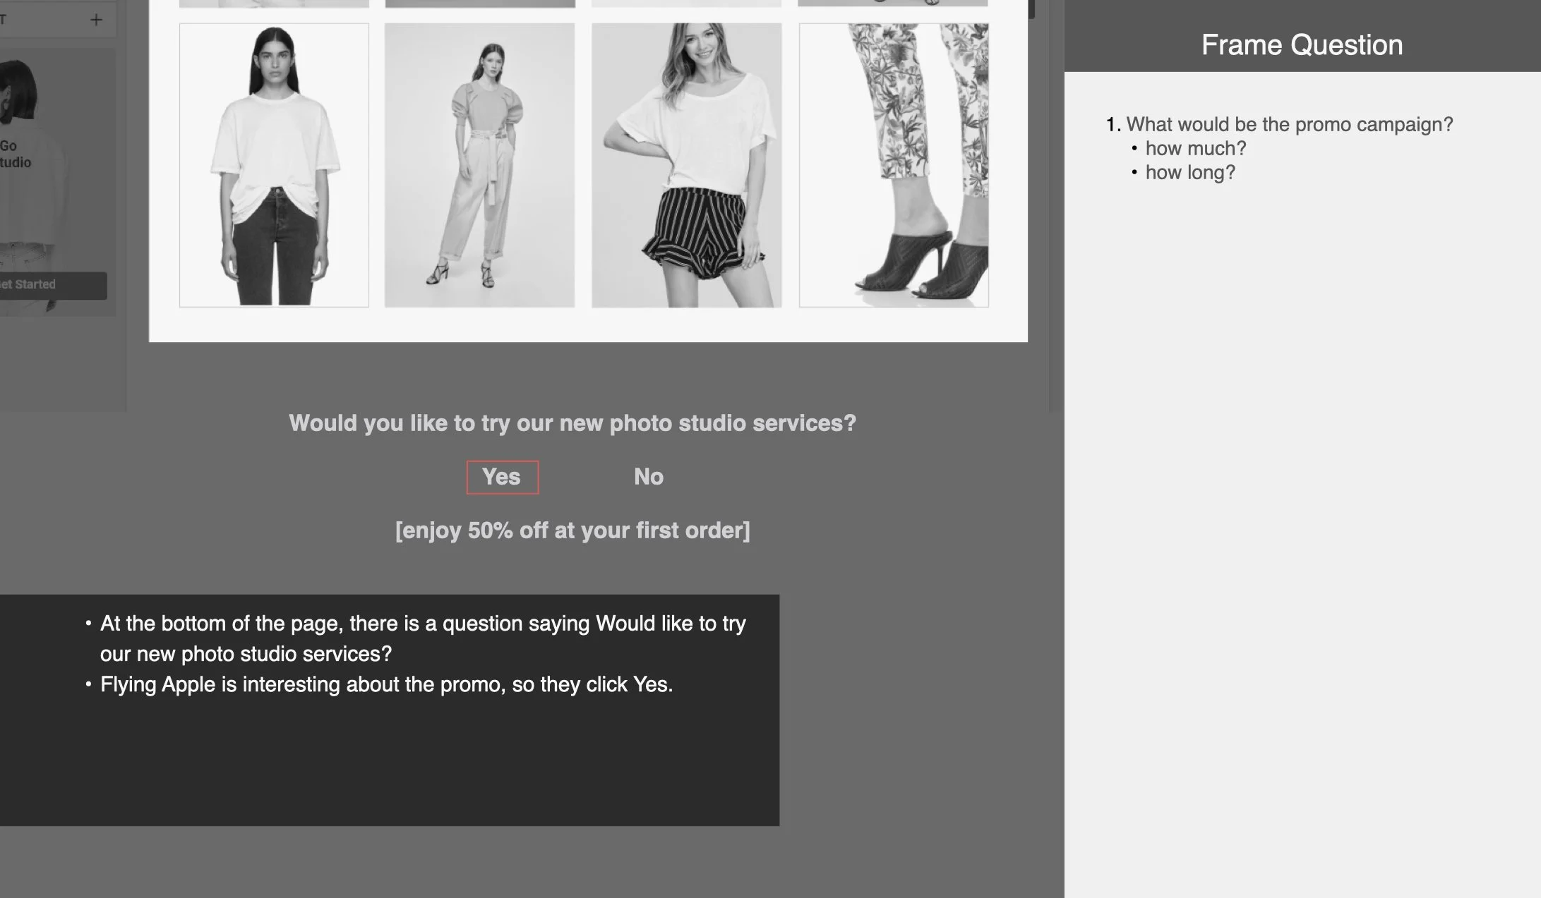Click the vertical scrollbar beside the photo grid

point(1031,9)
